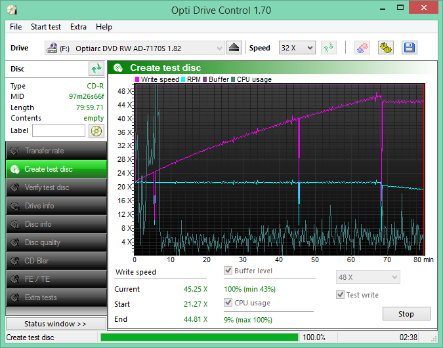Click the Extra tests icon
Viewport: 443px width, 348px height.
(14, 298)
